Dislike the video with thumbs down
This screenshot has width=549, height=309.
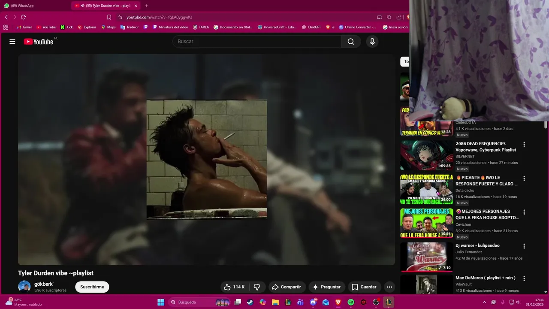tap(257, 287)
